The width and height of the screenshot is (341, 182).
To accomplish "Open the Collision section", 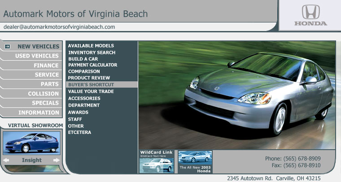I will 43,93.
